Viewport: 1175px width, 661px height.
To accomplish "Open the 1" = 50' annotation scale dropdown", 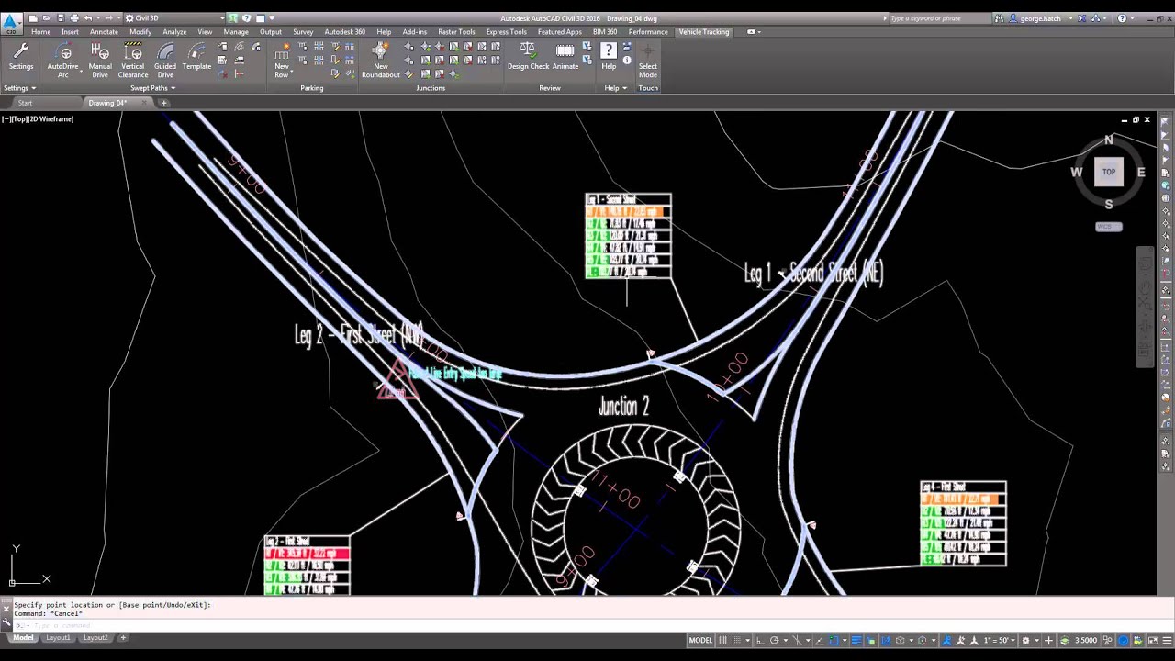I will coord(999,641).
